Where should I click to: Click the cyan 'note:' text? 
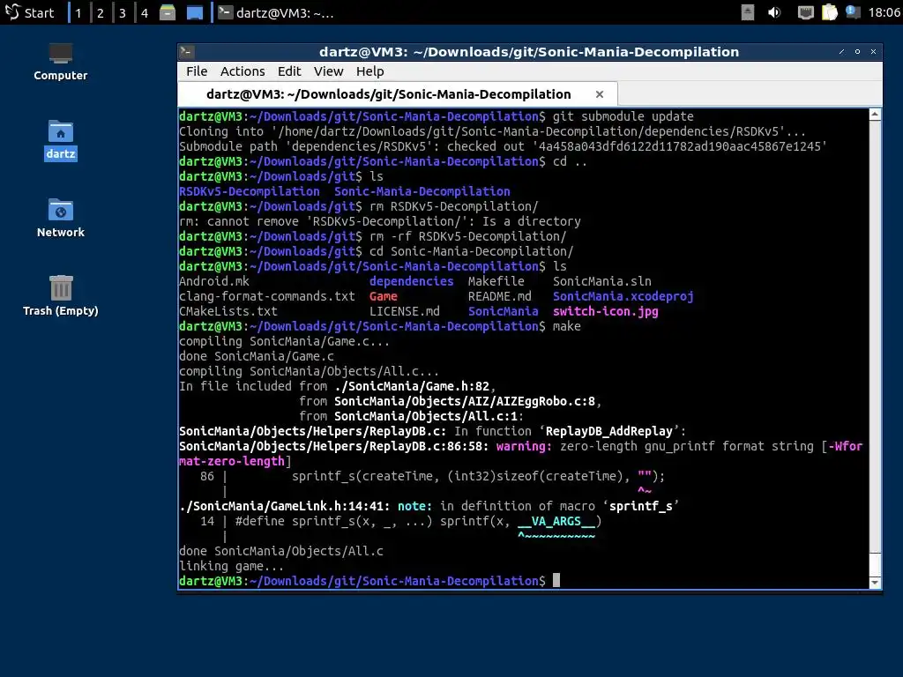tap(414, 506)
